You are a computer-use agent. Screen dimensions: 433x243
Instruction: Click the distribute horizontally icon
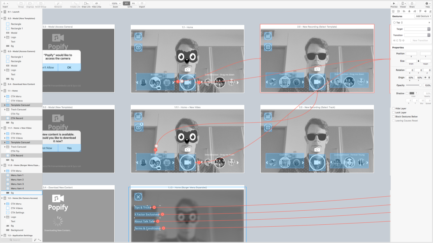(393, 11)
